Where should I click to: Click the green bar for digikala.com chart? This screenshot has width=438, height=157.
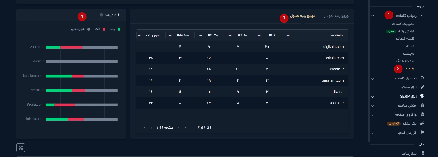click(x=57, y=119)
